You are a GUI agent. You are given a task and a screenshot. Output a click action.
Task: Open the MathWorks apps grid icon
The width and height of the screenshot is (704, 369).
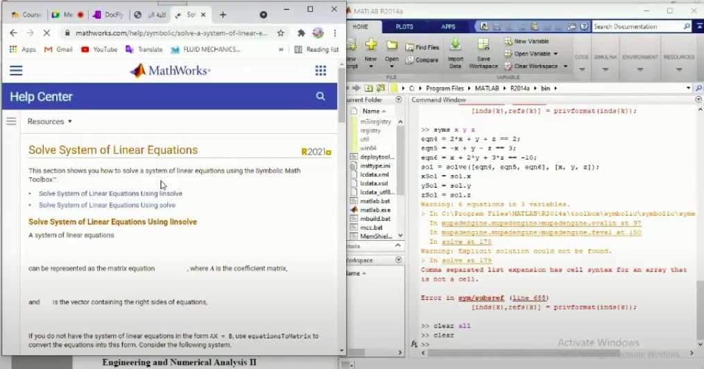[320, 71]
